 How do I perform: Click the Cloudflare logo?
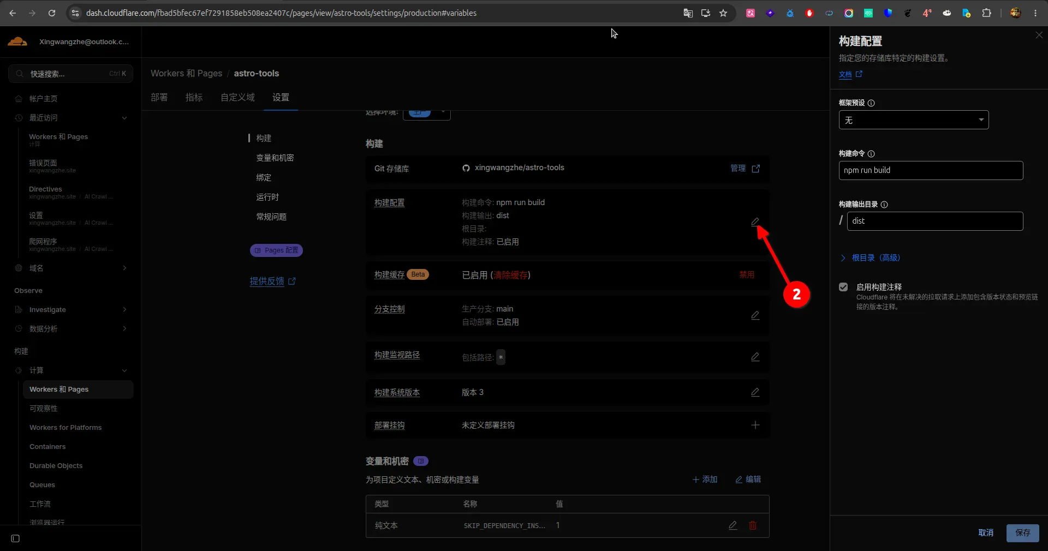pyautogui.click(x=17, y=41)
